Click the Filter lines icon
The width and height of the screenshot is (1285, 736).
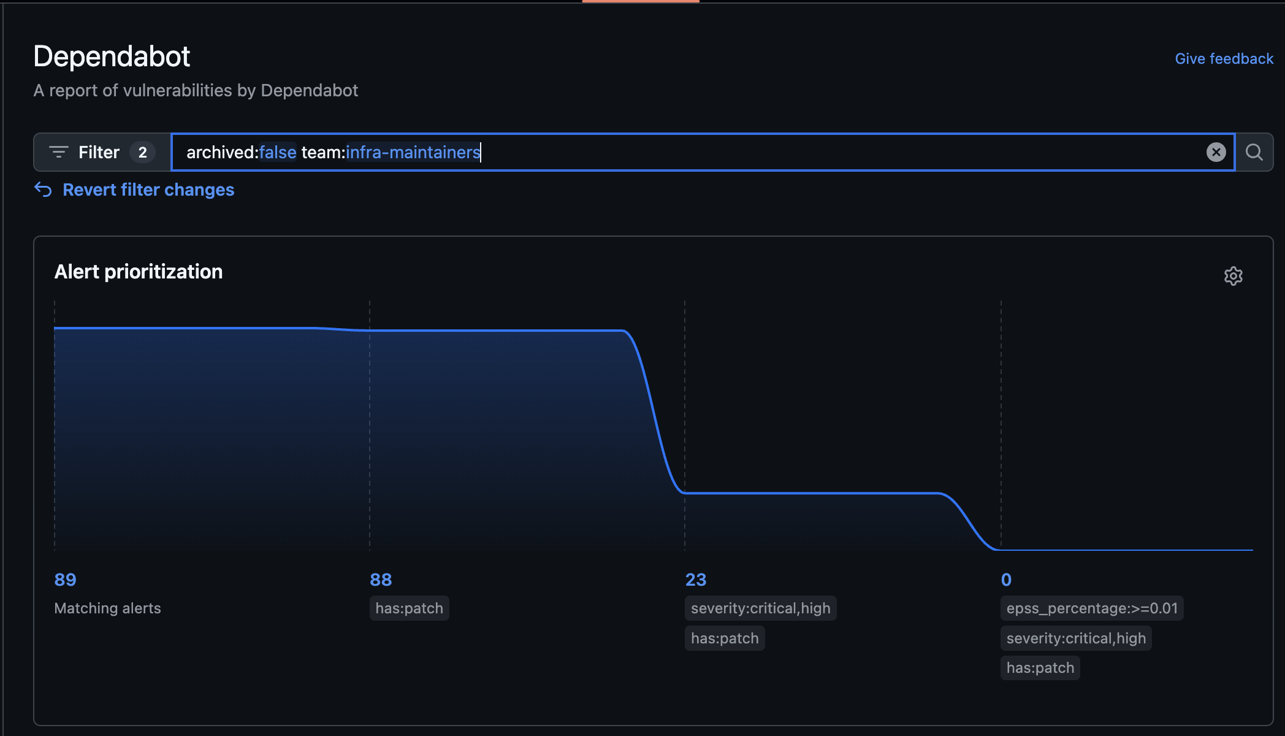tap(58, 152)
